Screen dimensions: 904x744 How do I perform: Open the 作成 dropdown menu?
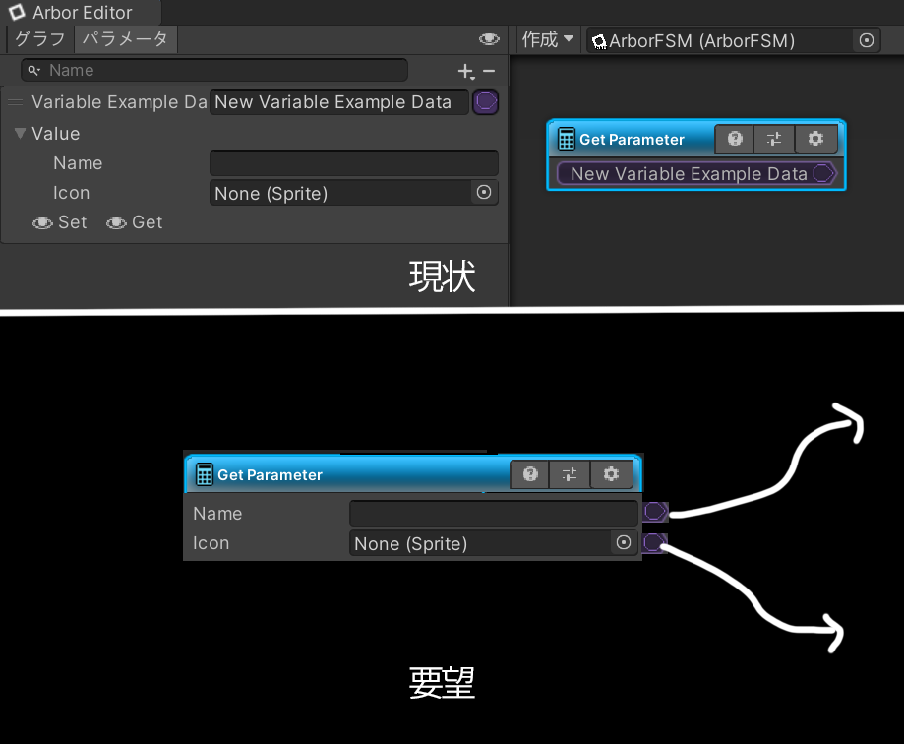pyautogui.click(x=548, y=39)
